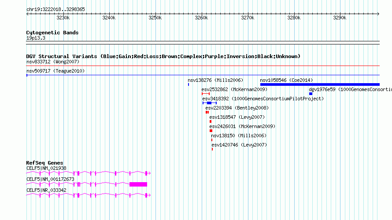The width and height of the screenshot is (392, 220).
Task: Open esv3418392 (1000GenomesConsortiumPilotProject) label
Action: point(263,99)
